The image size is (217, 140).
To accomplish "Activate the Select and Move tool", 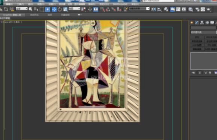I will click(54, 9).
